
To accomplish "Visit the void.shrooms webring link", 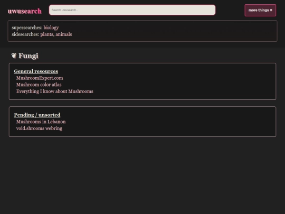I will (x=39, y=128).
